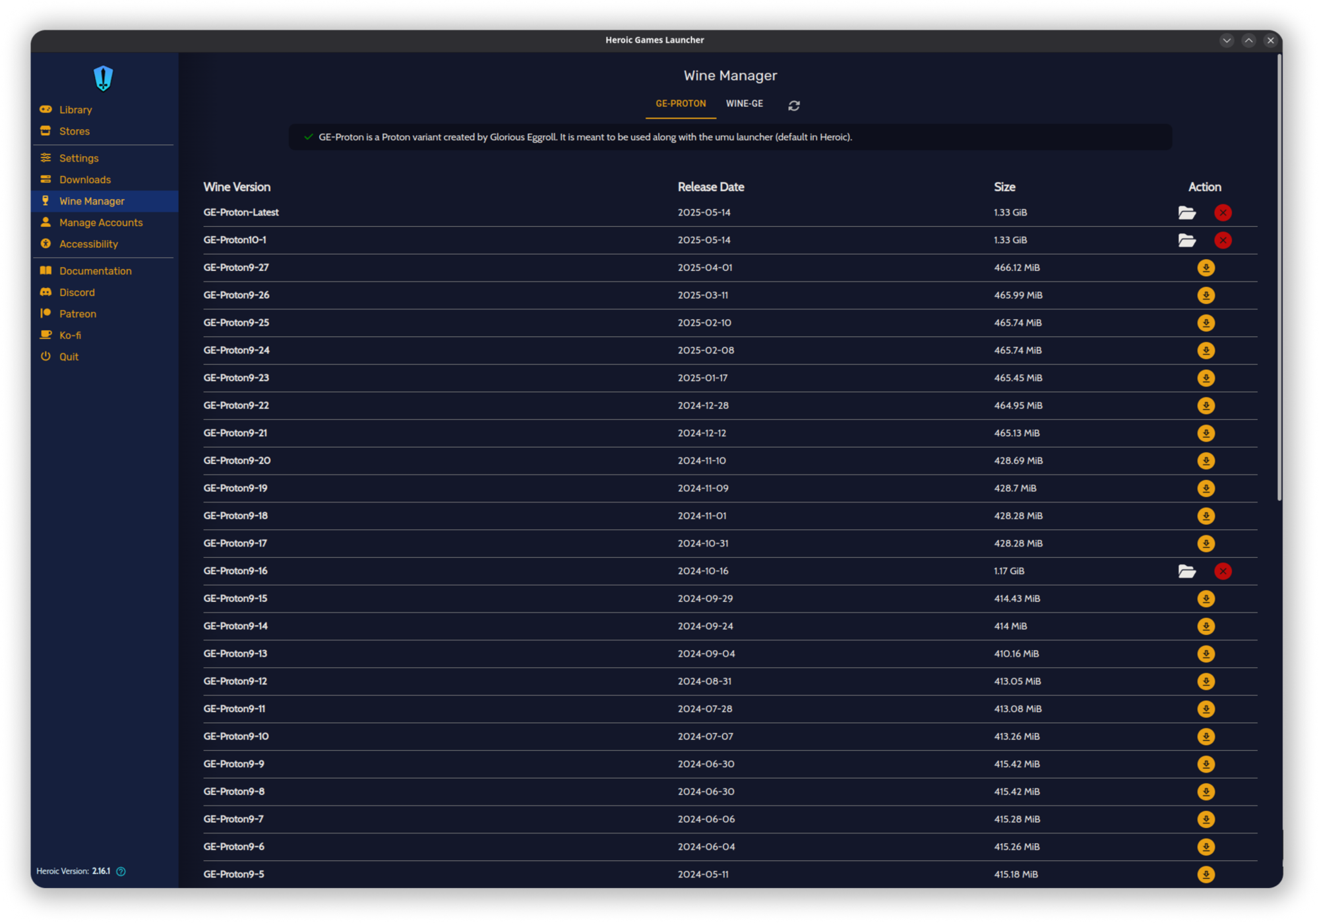Click Heroic Version 2.16.1 text
The width and height of the screenshot is (1319, 923).
73,872
